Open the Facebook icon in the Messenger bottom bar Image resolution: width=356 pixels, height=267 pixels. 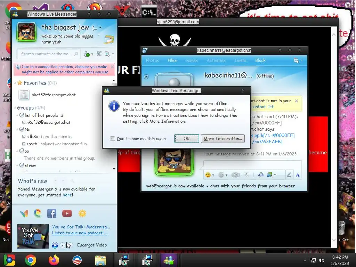click(x=52, y=213)
